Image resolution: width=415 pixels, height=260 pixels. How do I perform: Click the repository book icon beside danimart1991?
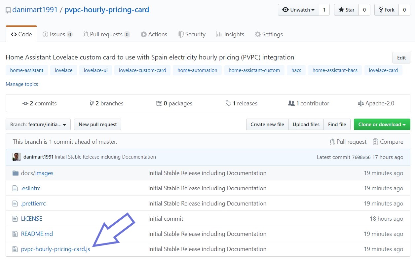point(8,10)
